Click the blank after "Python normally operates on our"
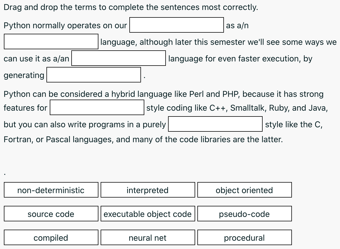Screen dimensions: 340x249 [x=176, y=25]
